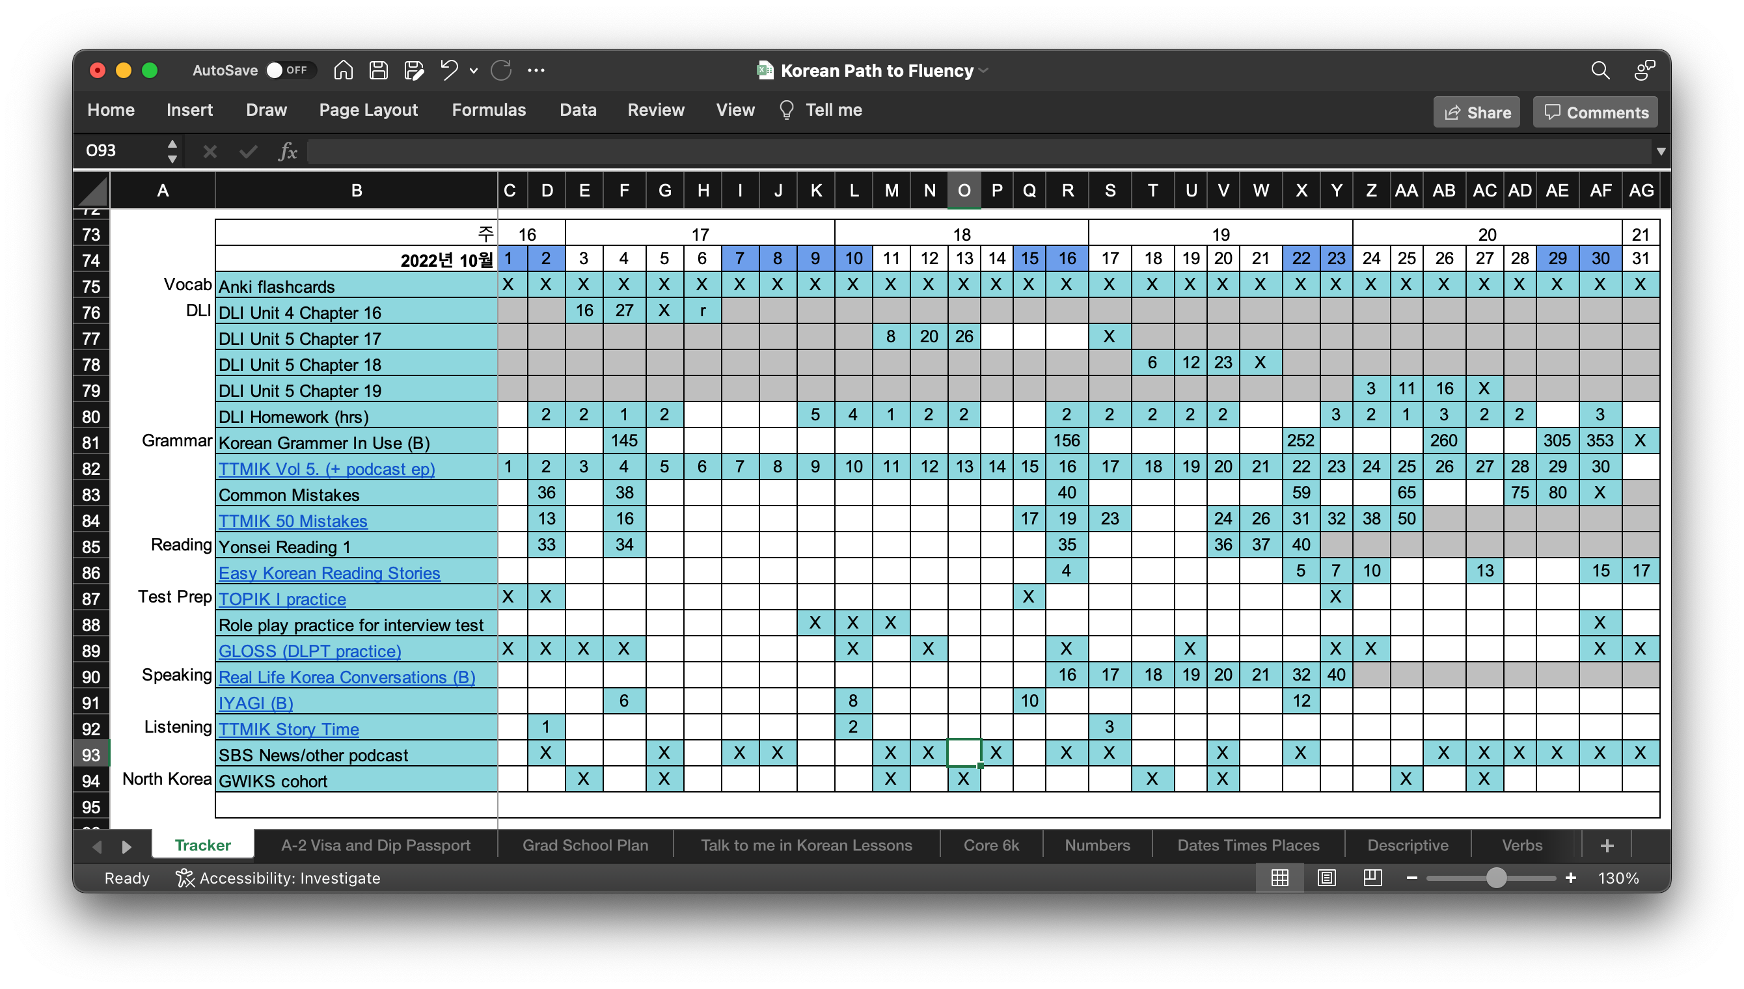Screen dimensions: 1744x989
Task: Click the Share button
Action: [x=1477, y=112]
